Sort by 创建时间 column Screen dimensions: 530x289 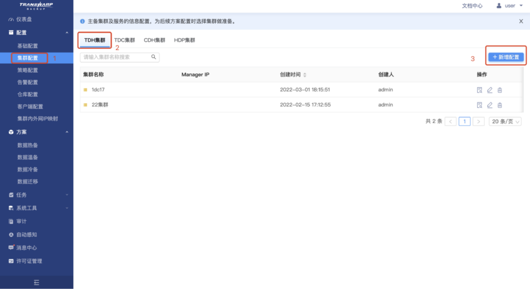coord(305,75)
